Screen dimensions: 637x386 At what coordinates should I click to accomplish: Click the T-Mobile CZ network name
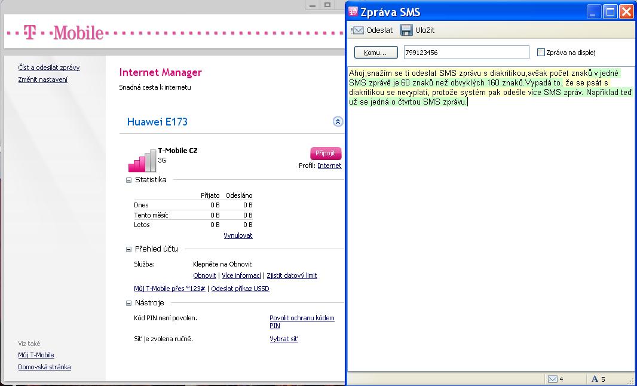tap(177, 151)
